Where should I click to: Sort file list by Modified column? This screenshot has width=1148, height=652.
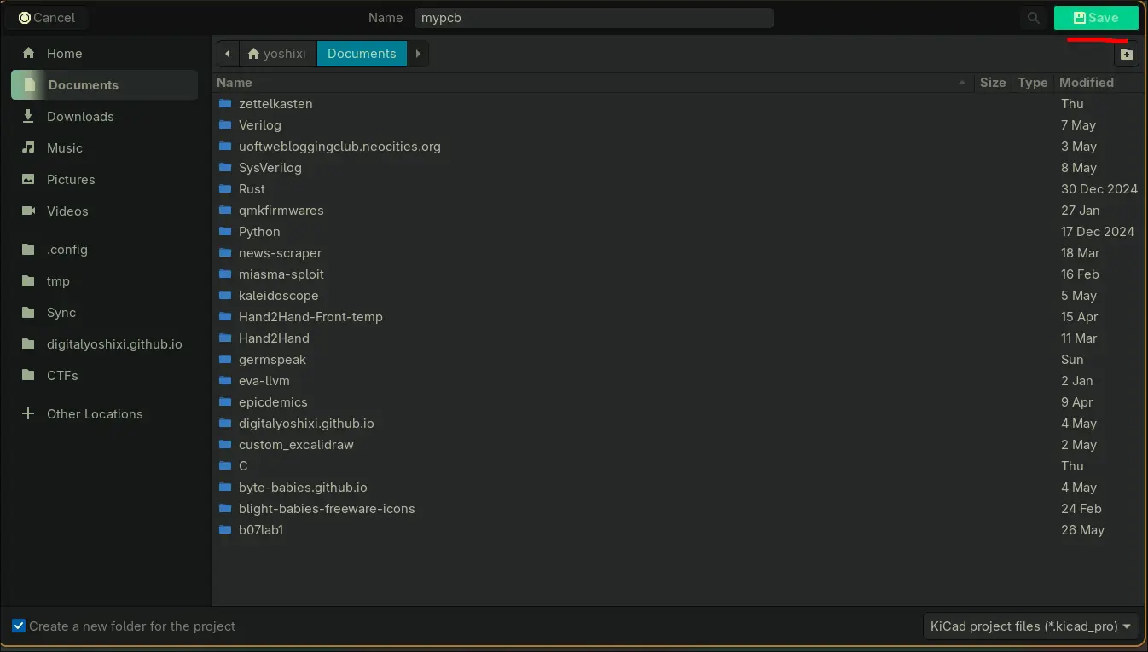tap(1086, 83)
